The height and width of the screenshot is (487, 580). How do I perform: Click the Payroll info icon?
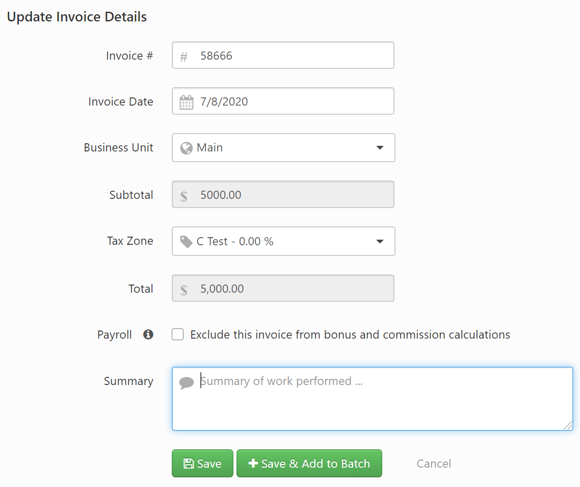tap(148, 335)
